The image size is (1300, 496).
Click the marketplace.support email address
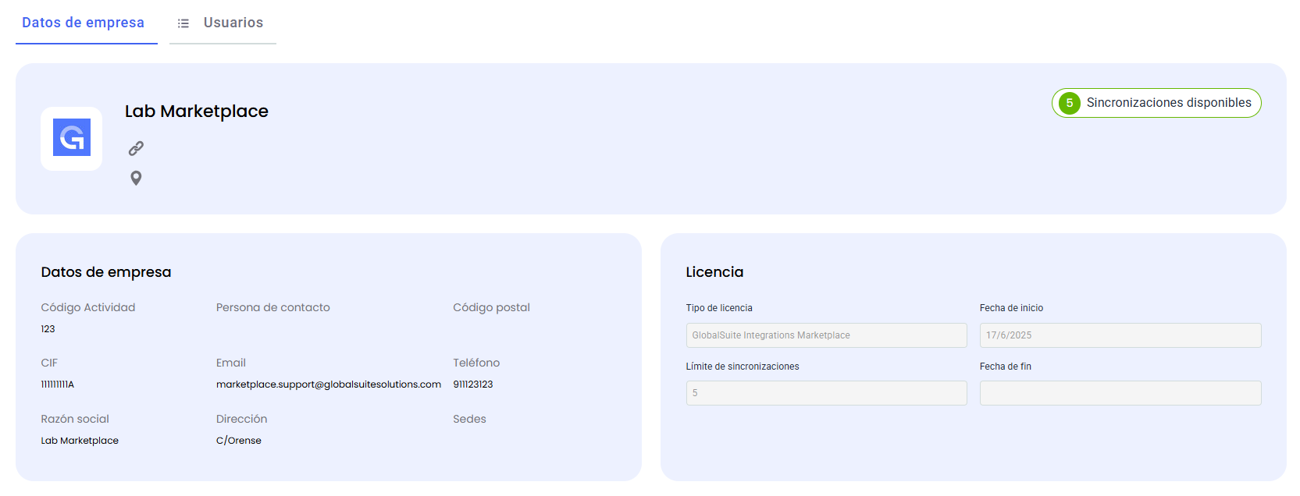pyautogui.click(x=329, y=384)
